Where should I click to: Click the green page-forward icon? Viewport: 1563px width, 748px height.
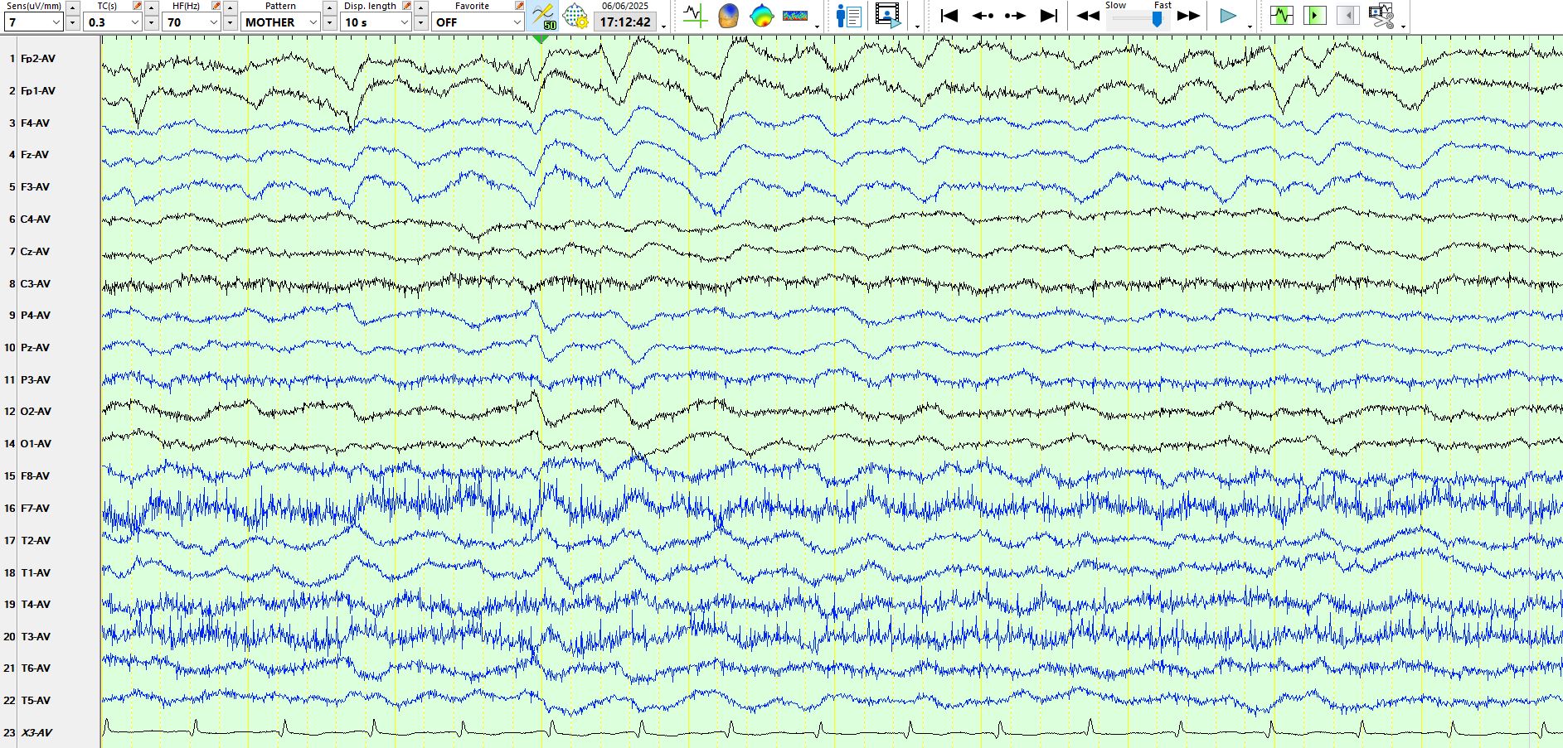point(1314,16)
